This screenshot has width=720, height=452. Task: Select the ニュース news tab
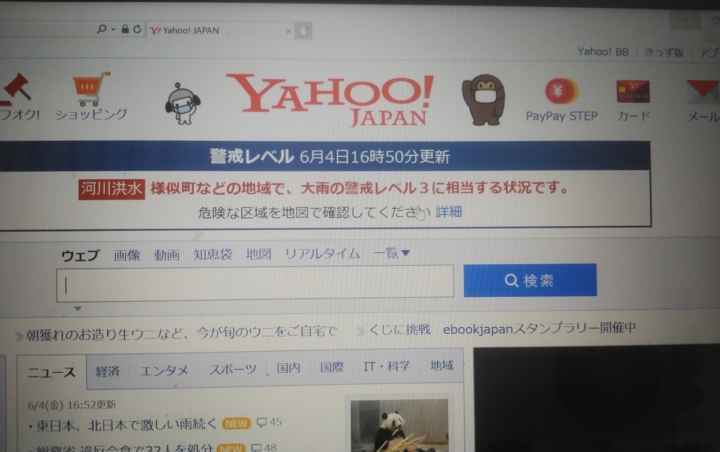[52, 372]
